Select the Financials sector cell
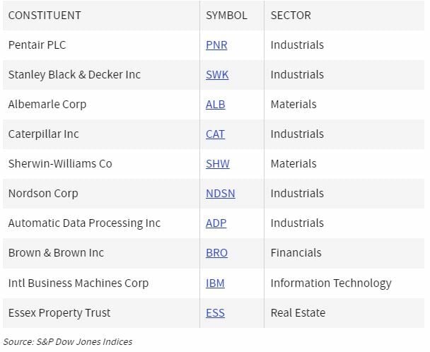The height and width of the screenshot is (352, 430). (296, 253)
